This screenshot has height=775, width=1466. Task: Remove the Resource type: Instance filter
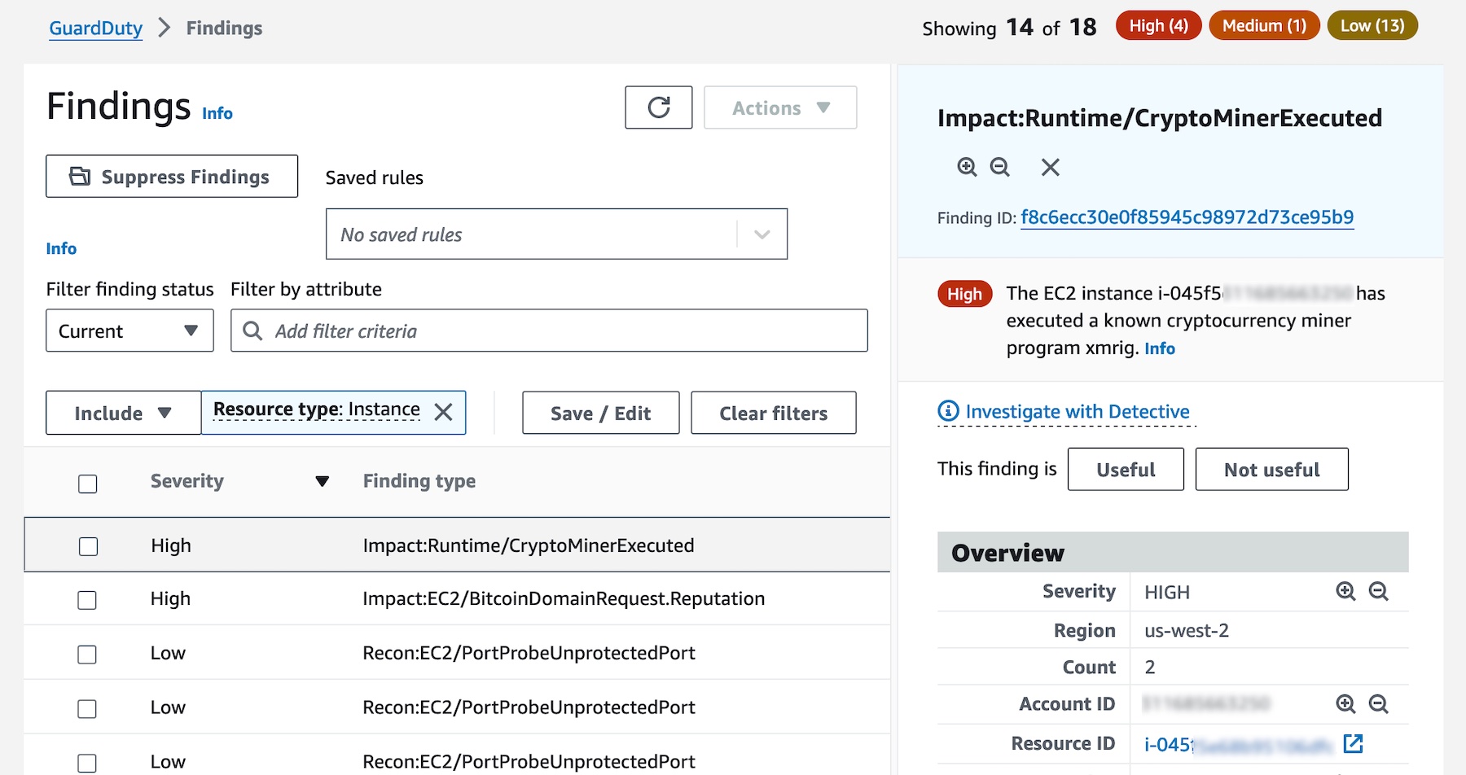click(x=444, y=412)
